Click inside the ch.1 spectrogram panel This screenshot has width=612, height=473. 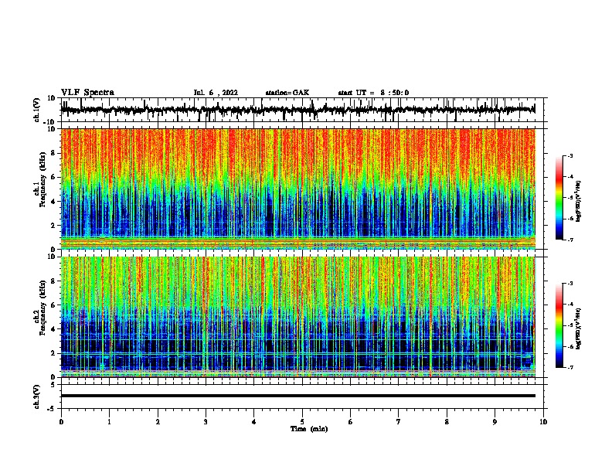(x=297, y=189)
